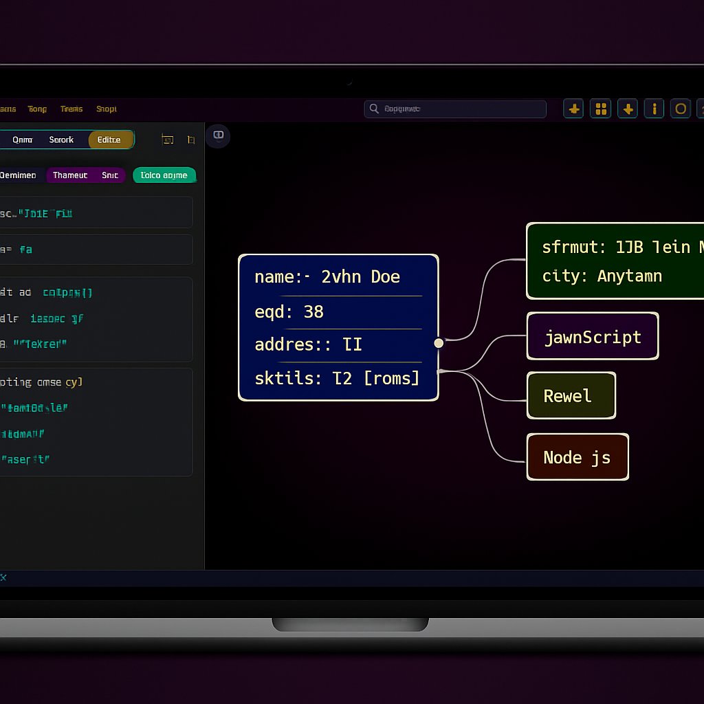Click the search magnifier icon
Viewport: 704px width, 704px height.
pos(373,109)
